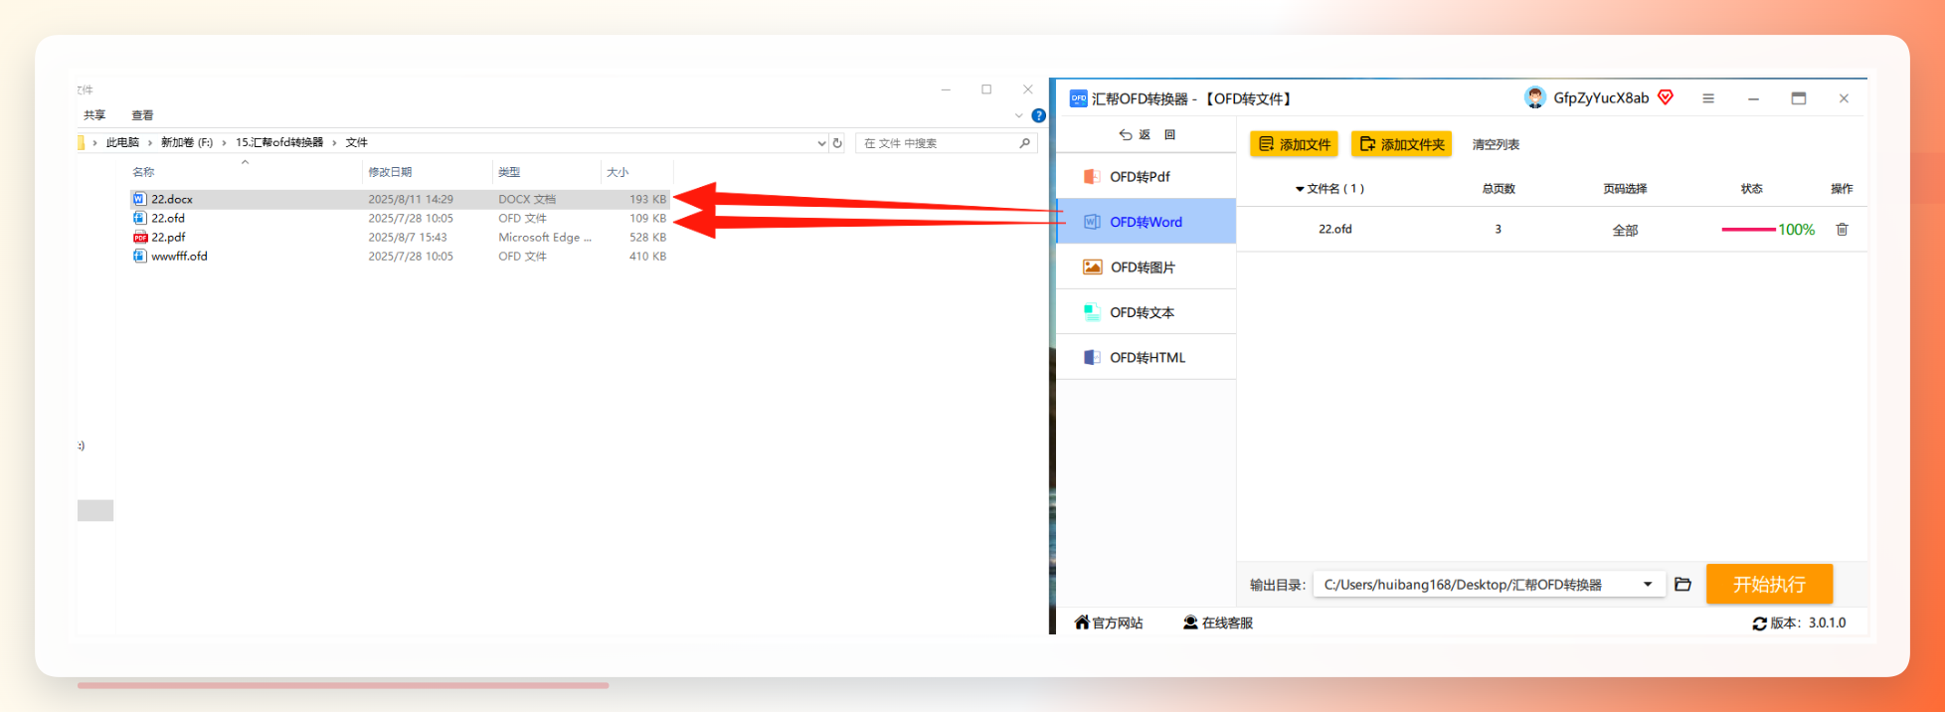This screenshot has width=1945, height=712.
Task: Click the OFD转文本 text icon in sidebar
Action: 1092,312
